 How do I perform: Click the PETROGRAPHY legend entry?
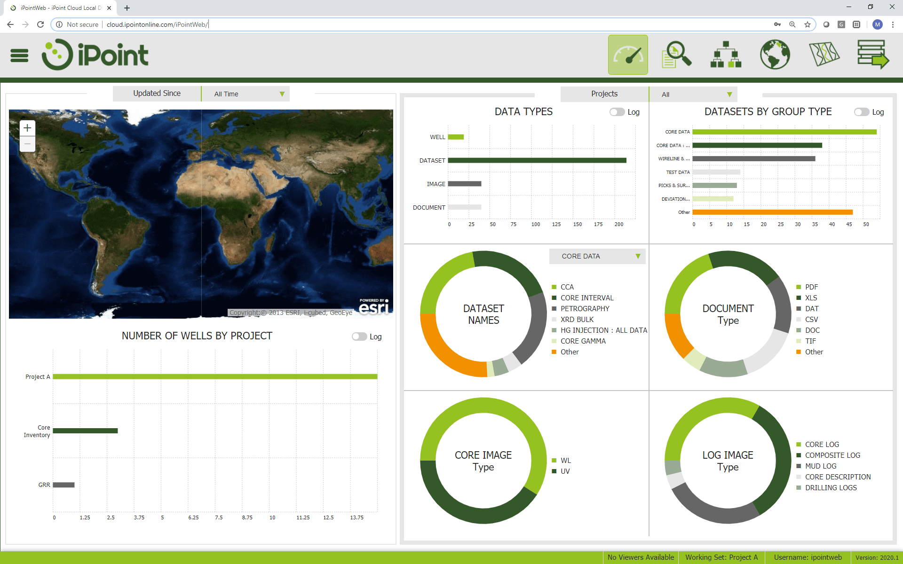580,308
